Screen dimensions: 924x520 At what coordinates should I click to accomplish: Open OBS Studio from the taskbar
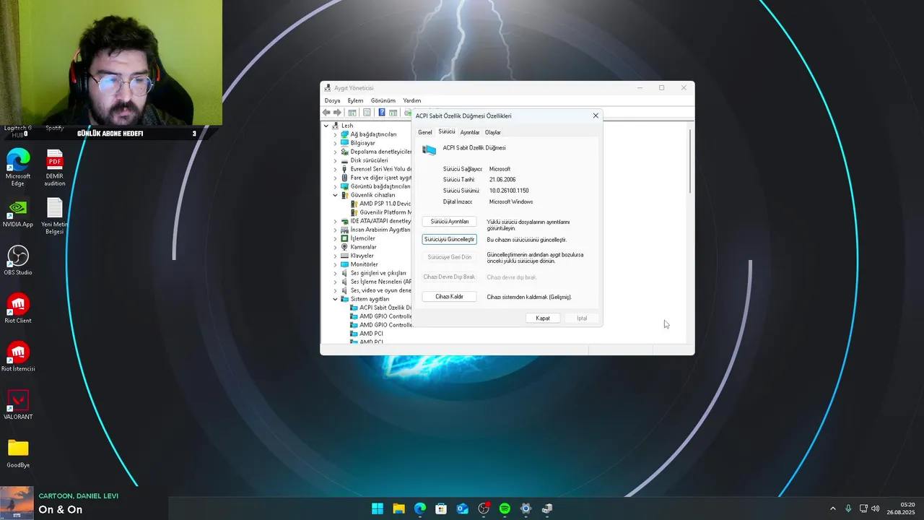click(x=484, y=508)
